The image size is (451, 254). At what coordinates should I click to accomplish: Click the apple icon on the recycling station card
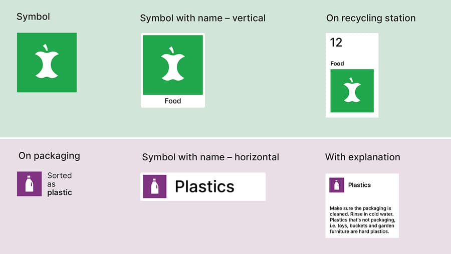(352, 91)
